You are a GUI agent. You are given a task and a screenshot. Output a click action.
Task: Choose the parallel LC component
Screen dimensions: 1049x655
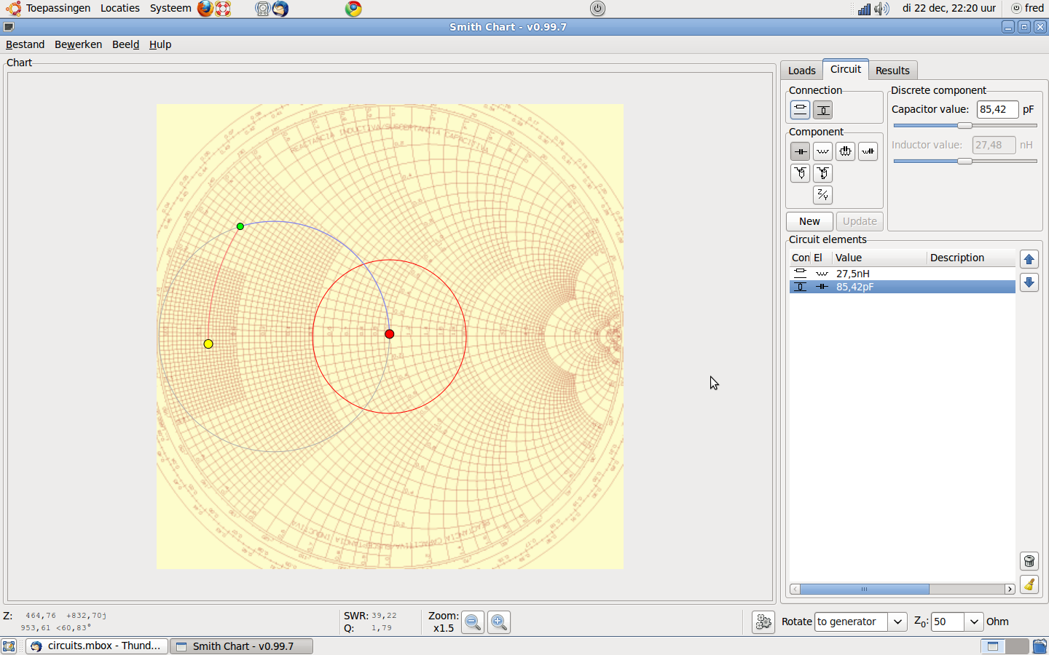click(845, 151)
